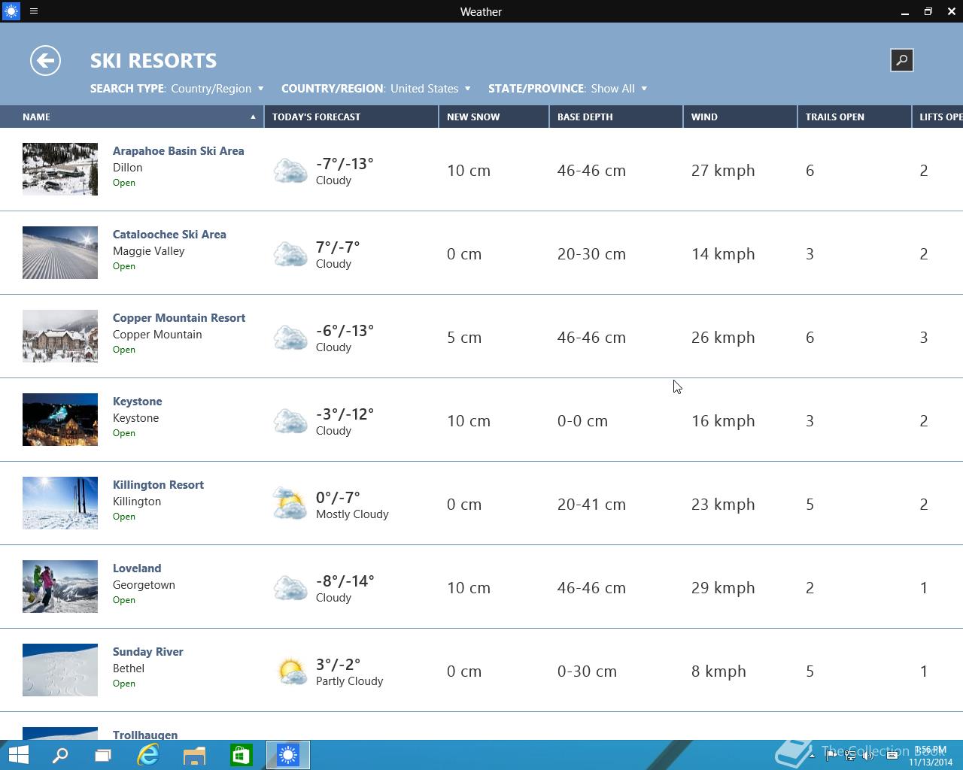This screenshot has width=963, height=770.
Task: Click the Copper Mountain lodge thumbnail
Action: tap(60, 336)
